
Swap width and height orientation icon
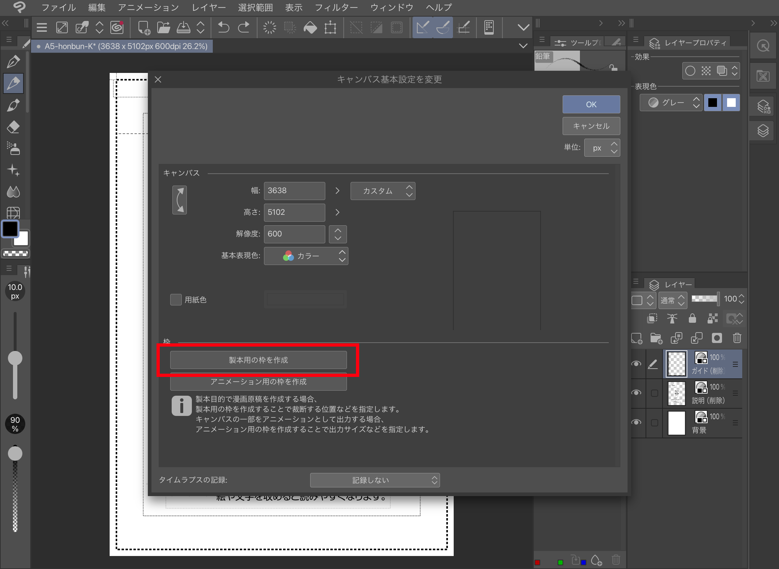coord(180,200)
